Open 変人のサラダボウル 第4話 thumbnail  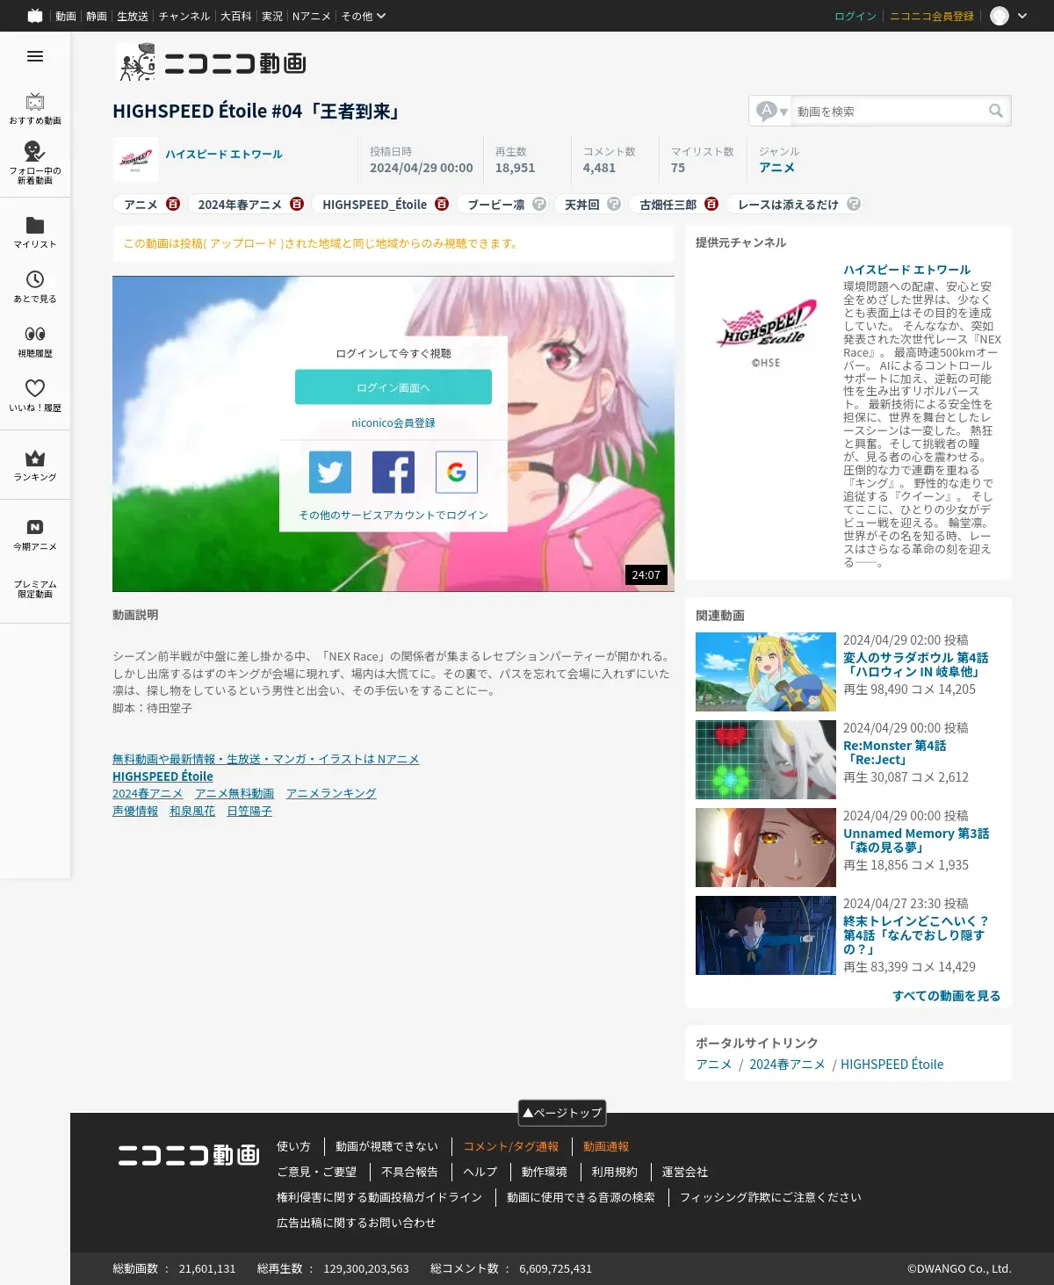coord(766,672)
